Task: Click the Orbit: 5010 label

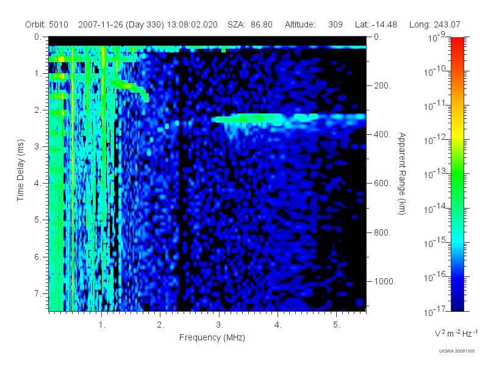Action: pos(47,24)
